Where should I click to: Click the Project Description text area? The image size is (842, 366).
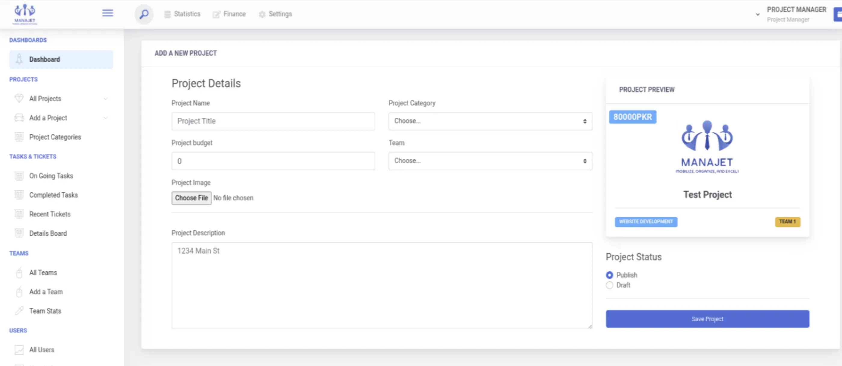pos(382,285)
